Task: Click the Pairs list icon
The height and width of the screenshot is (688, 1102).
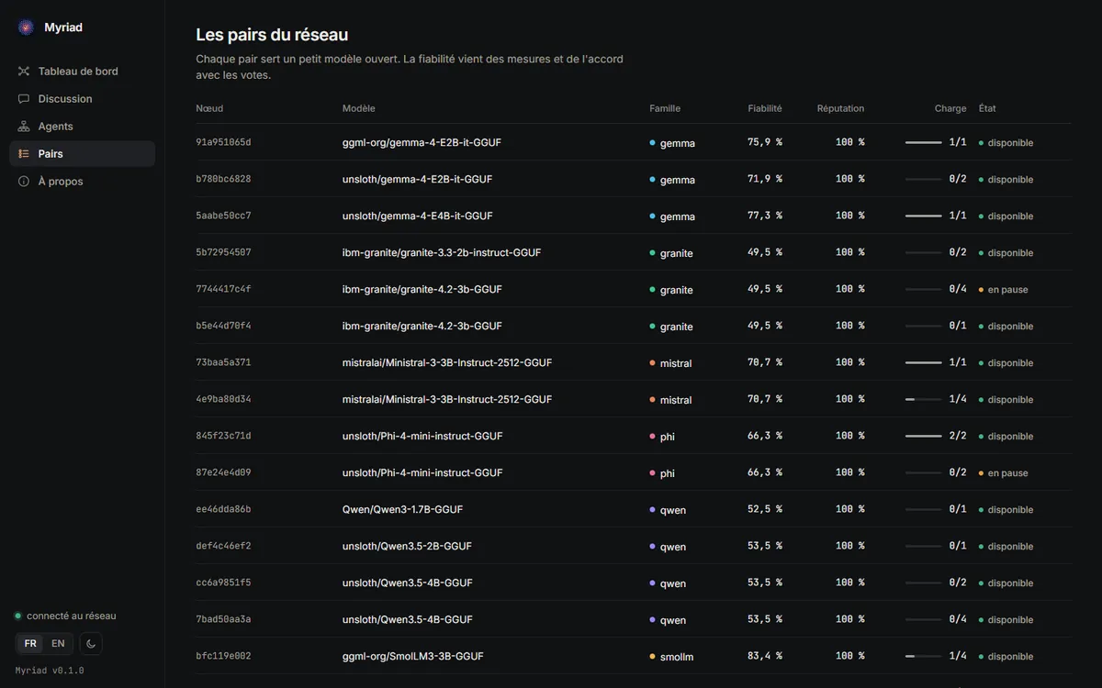Action: (24, 154)
